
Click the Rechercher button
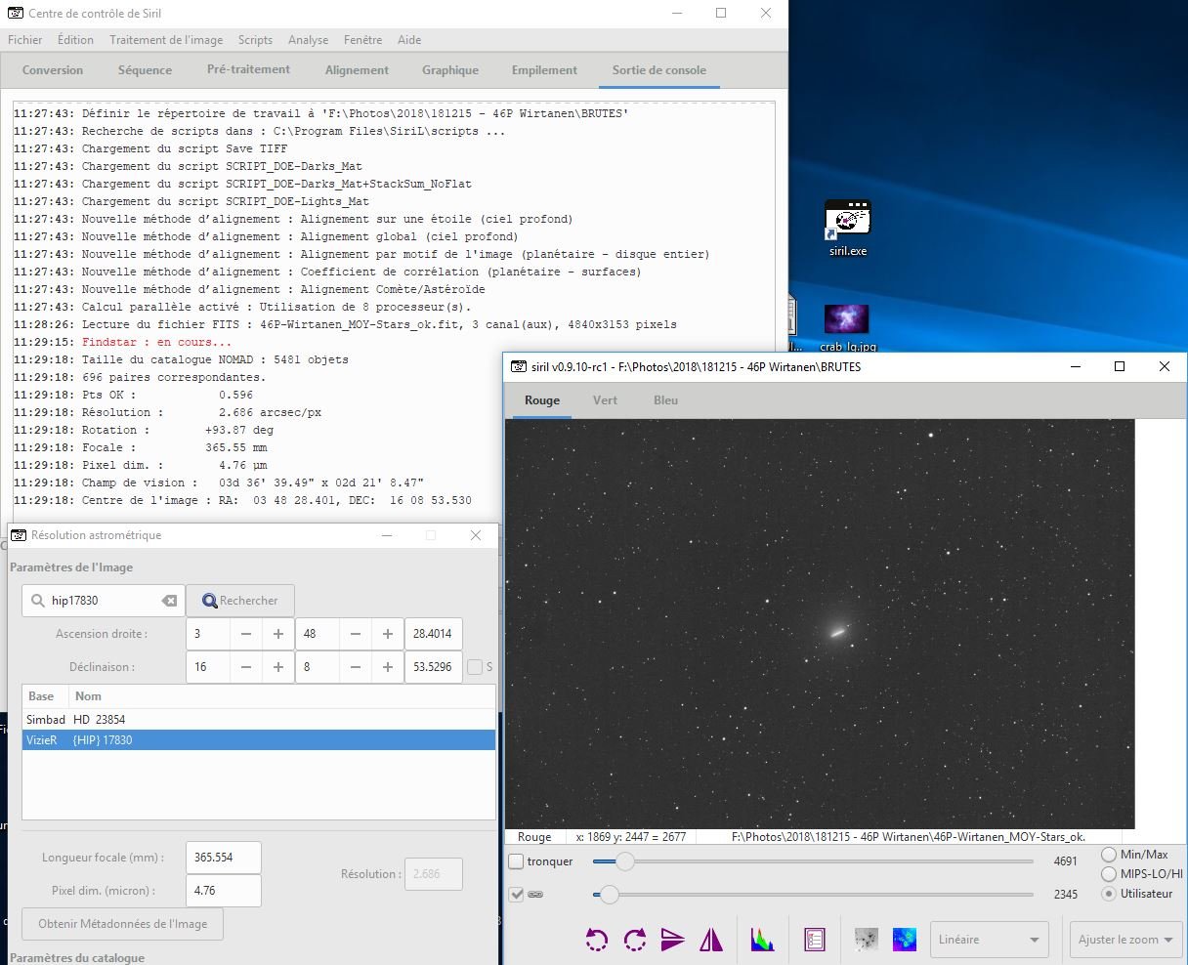[240, 601]
